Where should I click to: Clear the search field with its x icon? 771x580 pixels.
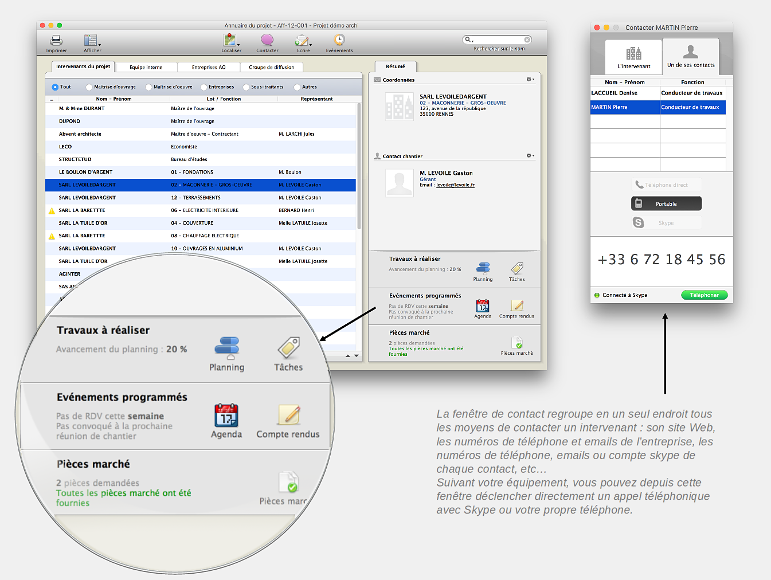[527, 40]
